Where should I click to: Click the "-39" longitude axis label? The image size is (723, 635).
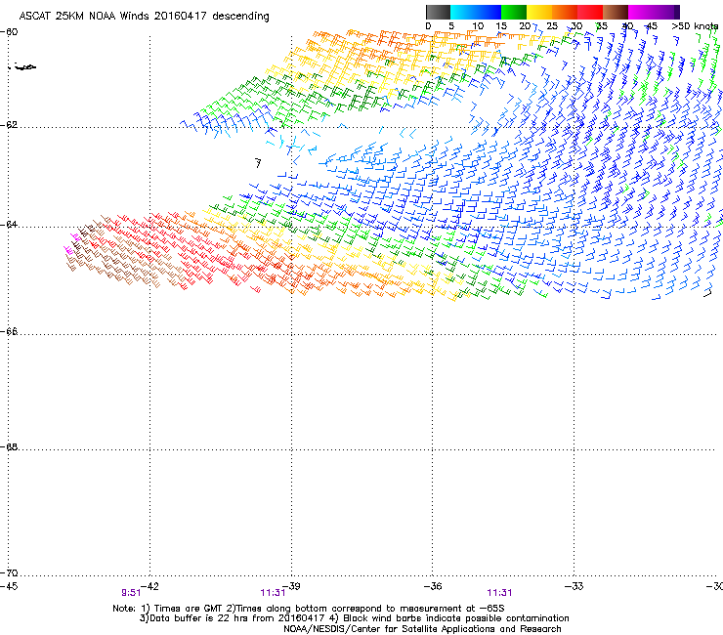(x=291, y=586)
